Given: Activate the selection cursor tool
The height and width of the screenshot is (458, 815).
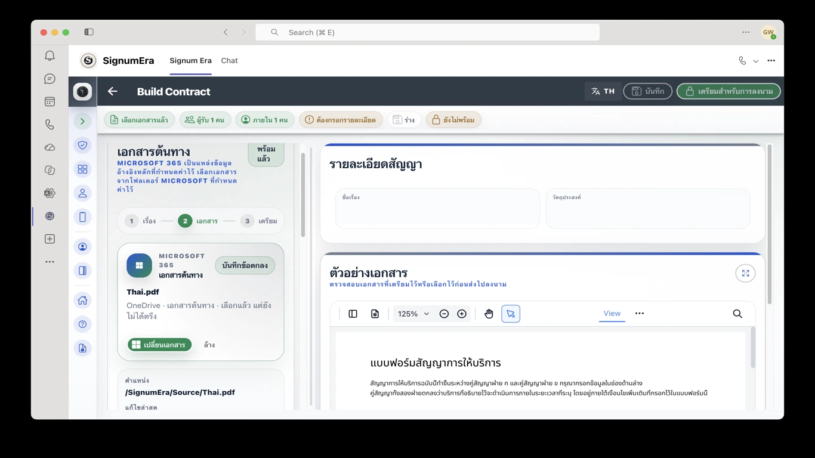Looking at the screenshot, I should tap(511, 314).
